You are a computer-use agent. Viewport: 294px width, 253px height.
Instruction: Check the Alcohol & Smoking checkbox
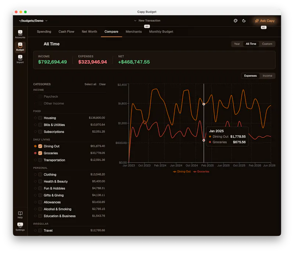pyautogui.click(x=40, y=209)
